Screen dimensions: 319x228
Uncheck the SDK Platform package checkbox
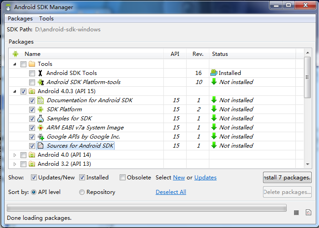tap(32, 109)
